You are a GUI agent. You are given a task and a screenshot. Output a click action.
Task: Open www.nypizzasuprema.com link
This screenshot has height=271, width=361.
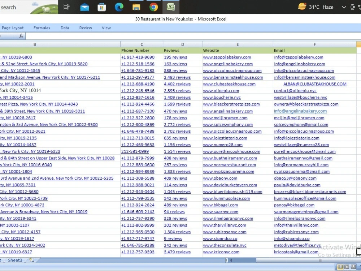coord(229,171)
